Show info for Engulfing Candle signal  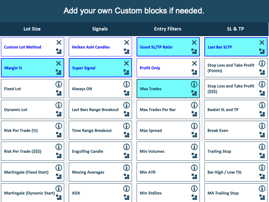[x=127, y=147]
